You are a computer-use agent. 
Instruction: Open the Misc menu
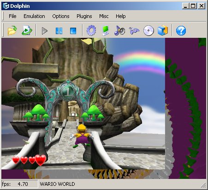click(x=104, y=16)
